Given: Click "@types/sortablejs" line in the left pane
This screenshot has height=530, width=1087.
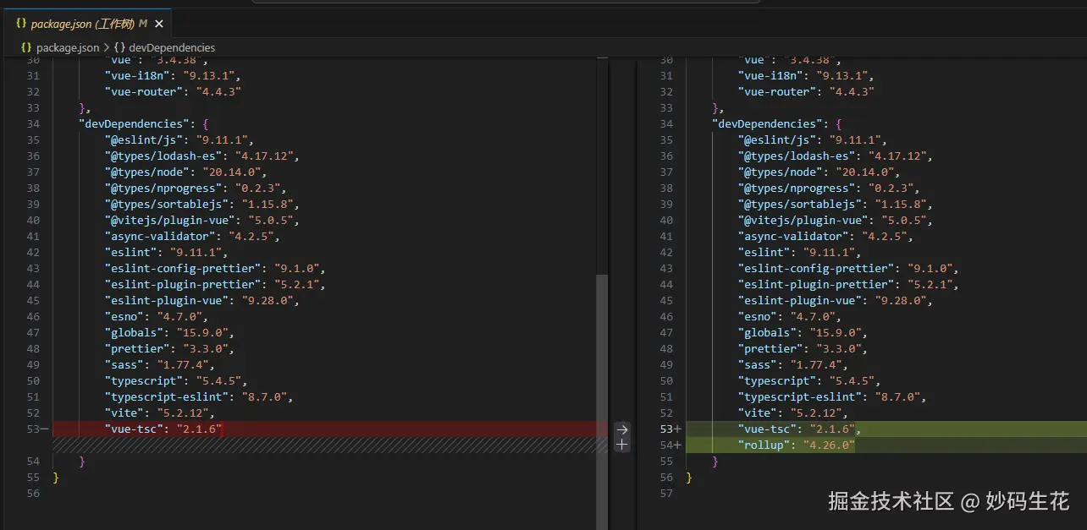Looking at the screenshot, I should click(202, 204).
